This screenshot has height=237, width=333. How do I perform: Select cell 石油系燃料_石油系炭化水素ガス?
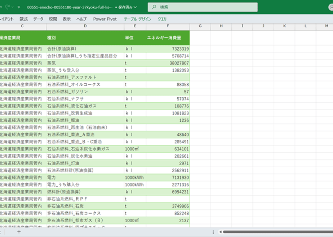[85, 149]
